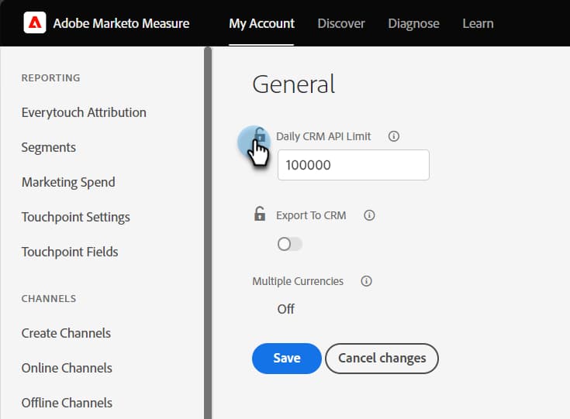Click the sidebar vertical scrollbar
The height and width of the screenshot is (419, 570).
point(207,232)
